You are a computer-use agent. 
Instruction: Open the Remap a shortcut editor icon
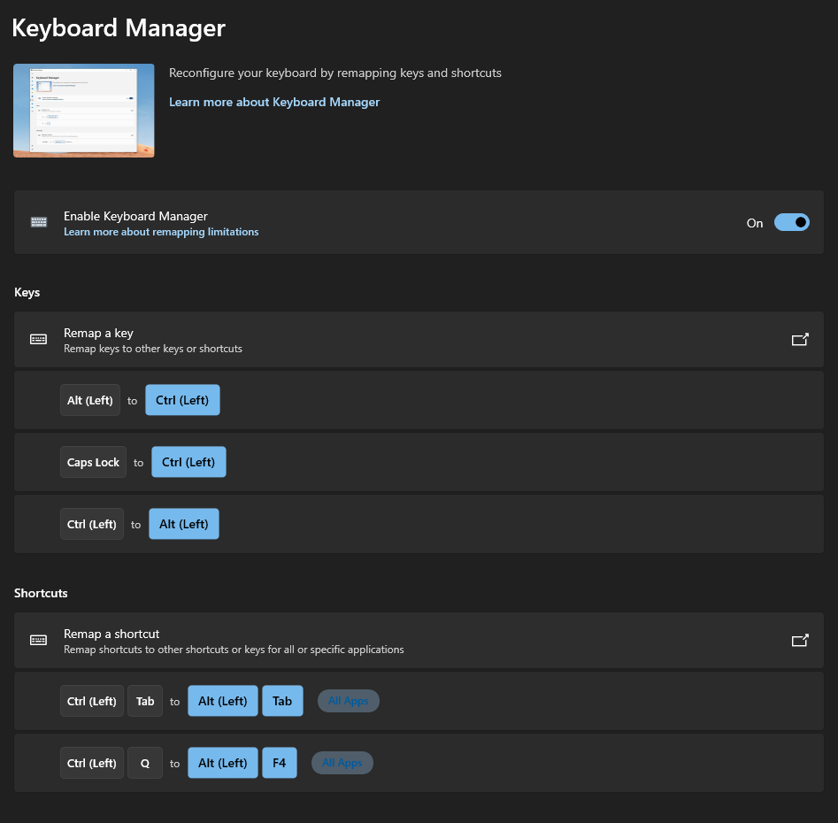(x=799, y=640)
